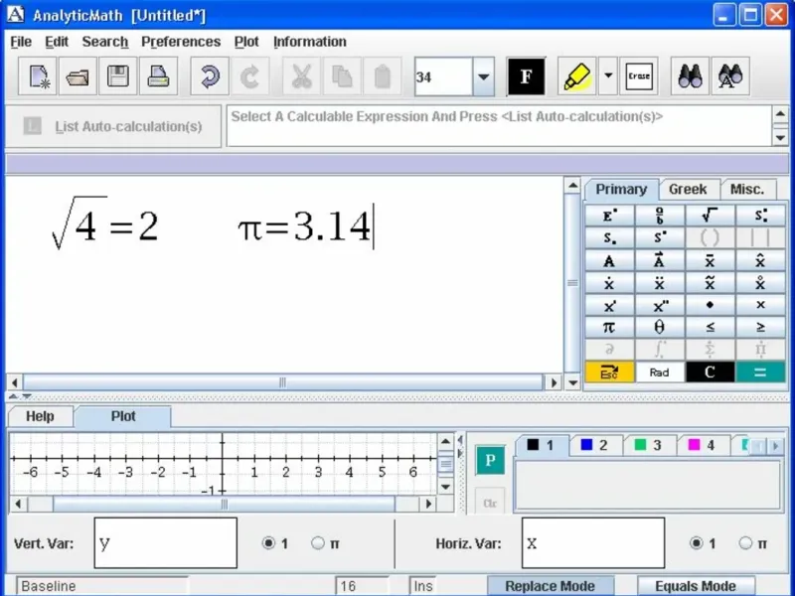The width and height of the screenshot is (795, 596).
Task: Open the Search menu
Action: tap(105, 42)
